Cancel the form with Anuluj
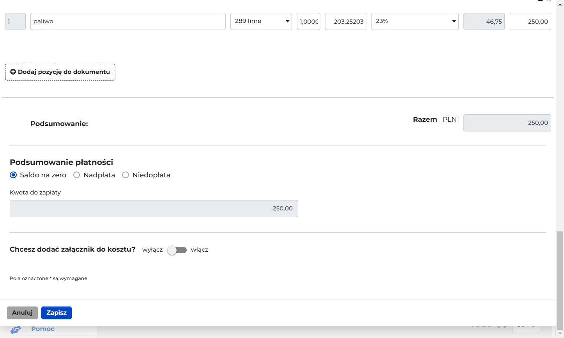 22,313
